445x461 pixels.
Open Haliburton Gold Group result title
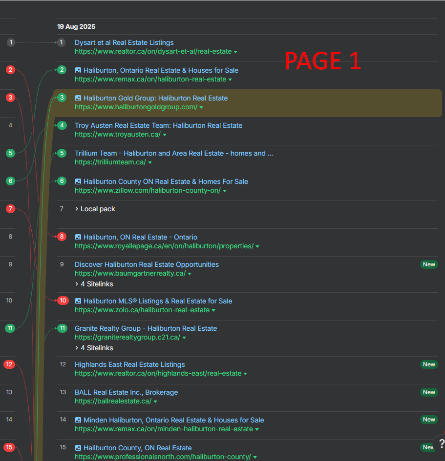coord(155,98)
